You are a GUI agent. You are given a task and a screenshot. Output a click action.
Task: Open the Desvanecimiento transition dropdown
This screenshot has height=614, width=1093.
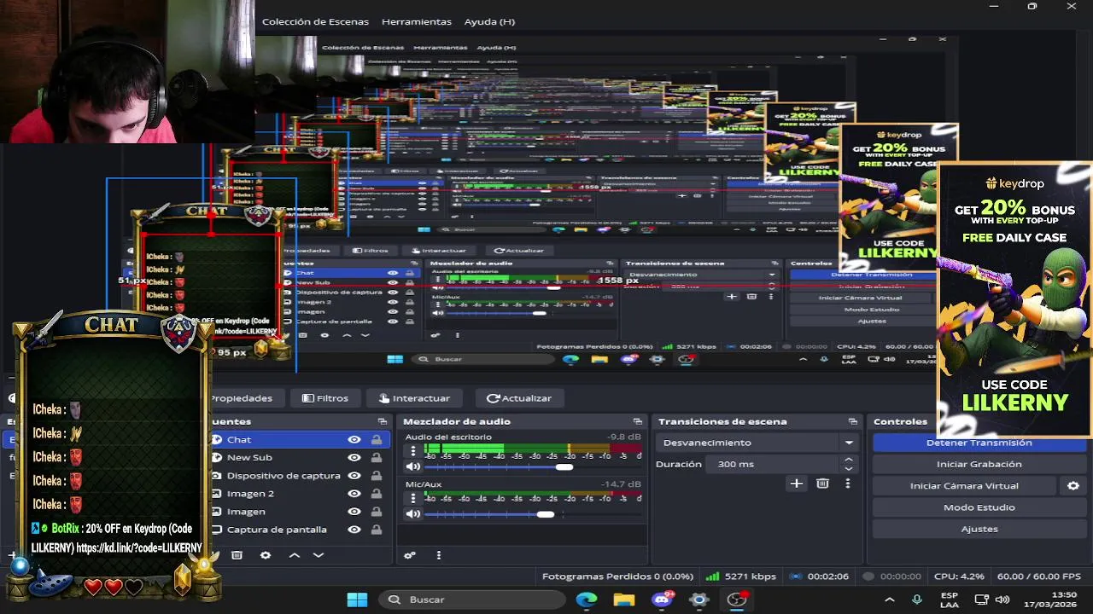click(757, 443)
